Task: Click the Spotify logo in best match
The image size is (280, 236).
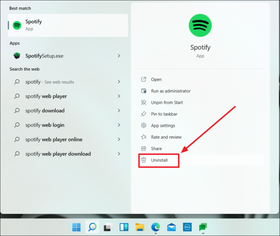Action: (17, 25)
